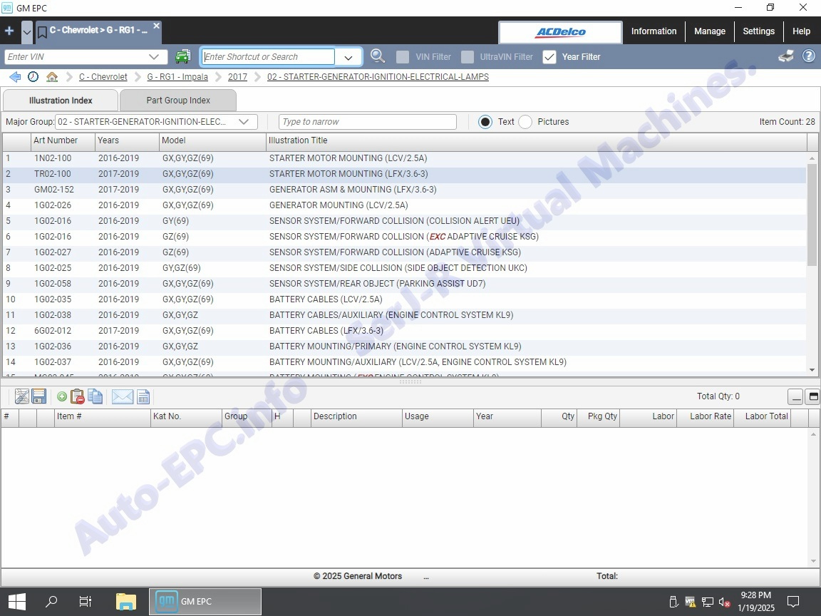This screenshot has width=821, height=616.
Task: Toggle the Year Filter checkbox
Action: click(x=549, y=57)
